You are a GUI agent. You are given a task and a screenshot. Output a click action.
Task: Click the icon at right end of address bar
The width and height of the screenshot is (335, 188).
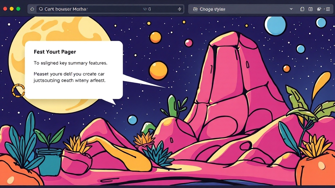tap(179, 9)
